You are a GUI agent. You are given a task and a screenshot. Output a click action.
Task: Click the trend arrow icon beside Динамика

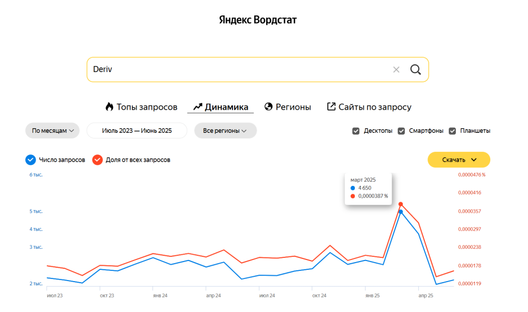click(197, 107)
